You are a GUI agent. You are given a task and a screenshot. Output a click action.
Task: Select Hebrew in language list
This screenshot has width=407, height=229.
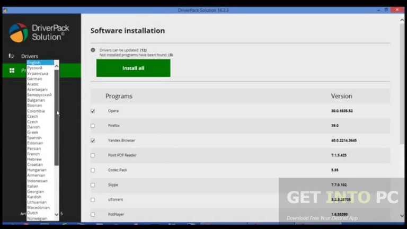(34, 159)
